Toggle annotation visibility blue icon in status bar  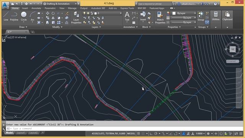(x=184, y=133)
